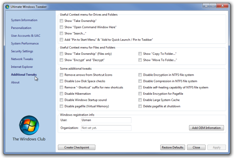The image size is (234, 158).
Task: Check the Show "Search..." option
Action: tap(61, 33)
